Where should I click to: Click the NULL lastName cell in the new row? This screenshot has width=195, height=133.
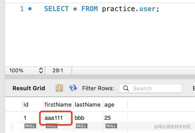point(82,126)
